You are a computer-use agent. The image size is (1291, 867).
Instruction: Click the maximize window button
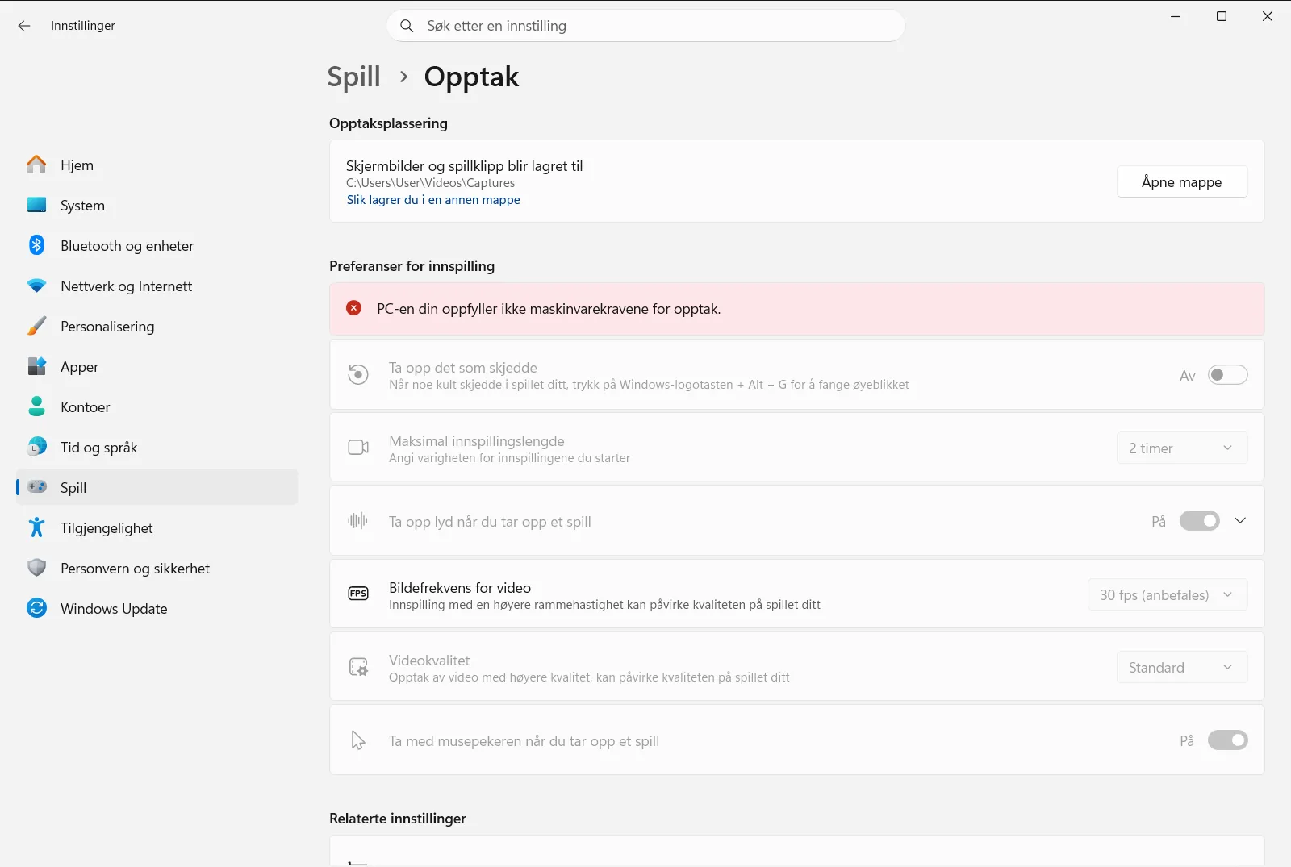point(1222,16)
